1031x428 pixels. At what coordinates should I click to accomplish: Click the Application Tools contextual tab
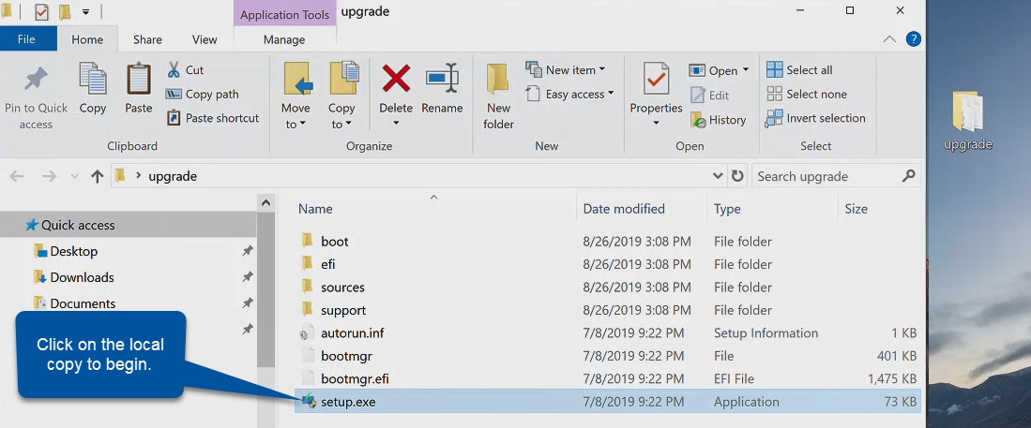(284, 14)
